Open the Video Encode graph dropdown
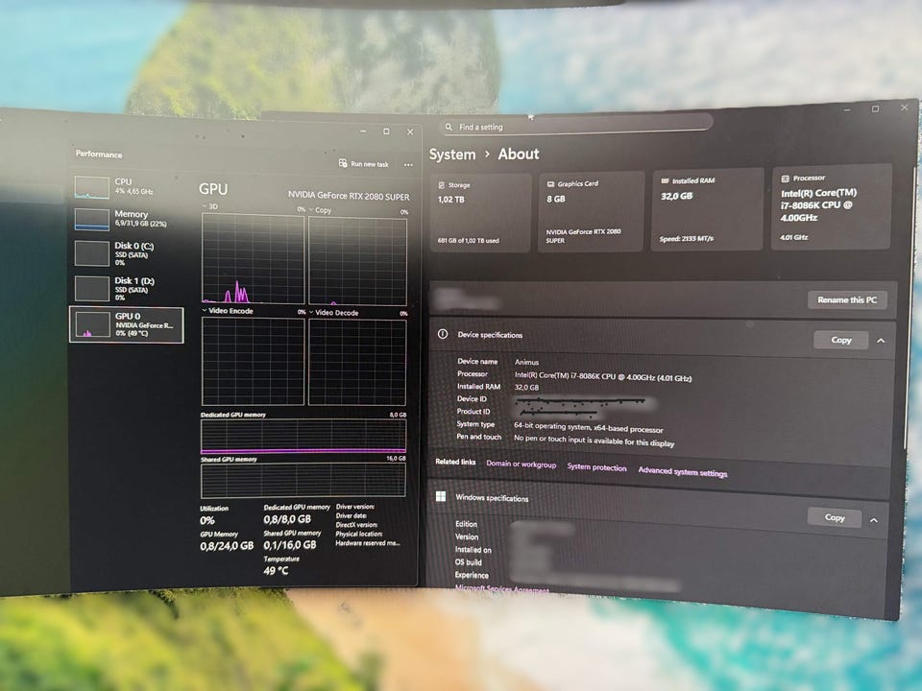The height and width of the screenshot is (691, 922). (205, 310)
